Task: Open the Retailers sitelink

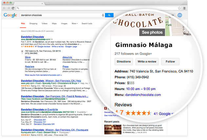Action: click(30, 67)
